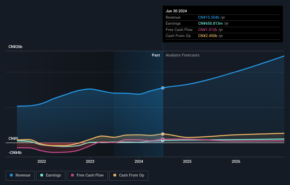The image size is (290, 185).
Task: Select the 2022 x-axis label
Action: pyautogui.click(x=42, y=162)
